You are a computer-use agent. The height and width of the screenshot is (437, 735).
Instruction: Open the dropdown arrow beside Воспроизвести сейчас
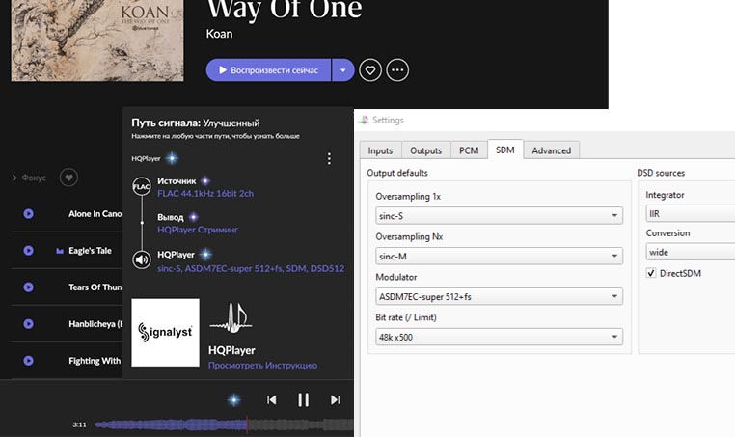343,70
